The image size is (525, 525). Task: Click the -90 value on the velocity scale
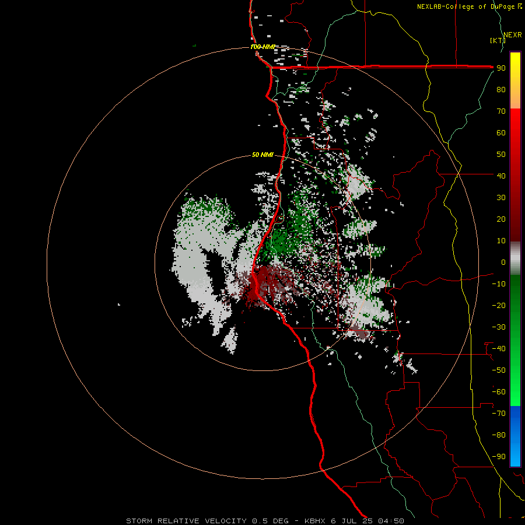[x=499, y=457]
